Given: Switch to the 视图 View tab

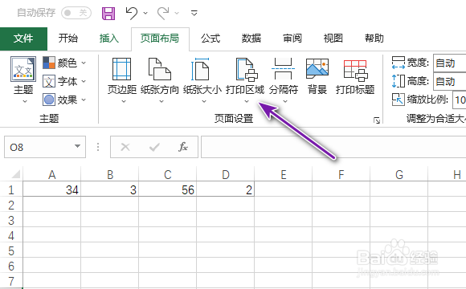Looking at the screenshot, I should (x=333, y=39).
